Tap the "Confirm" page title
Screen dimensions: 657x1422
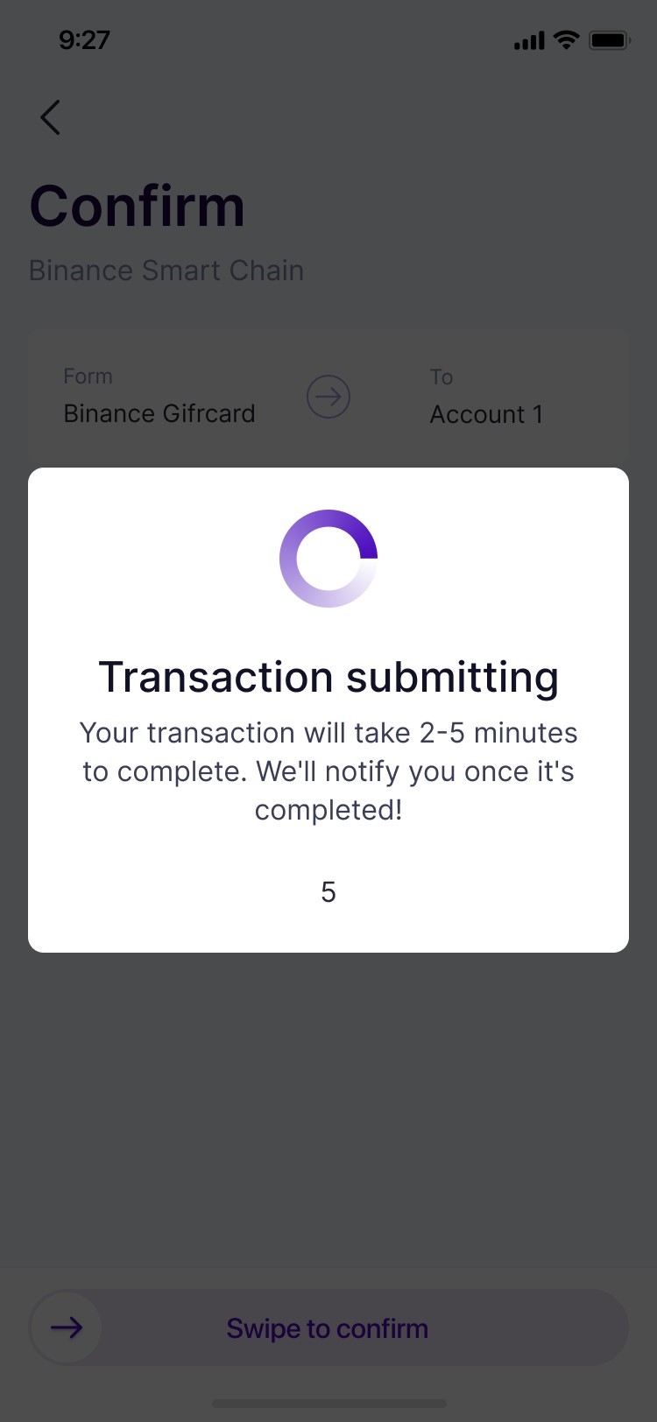pos(138,207)
